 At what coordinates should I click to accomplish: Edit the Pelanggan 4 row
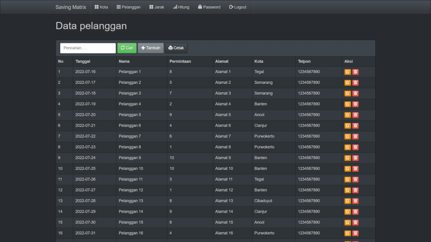click(348, 104)
